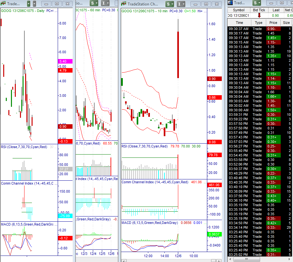293x262 pixels.
Task: Close the 10 min chart window
Action: [x=217, y=4]
